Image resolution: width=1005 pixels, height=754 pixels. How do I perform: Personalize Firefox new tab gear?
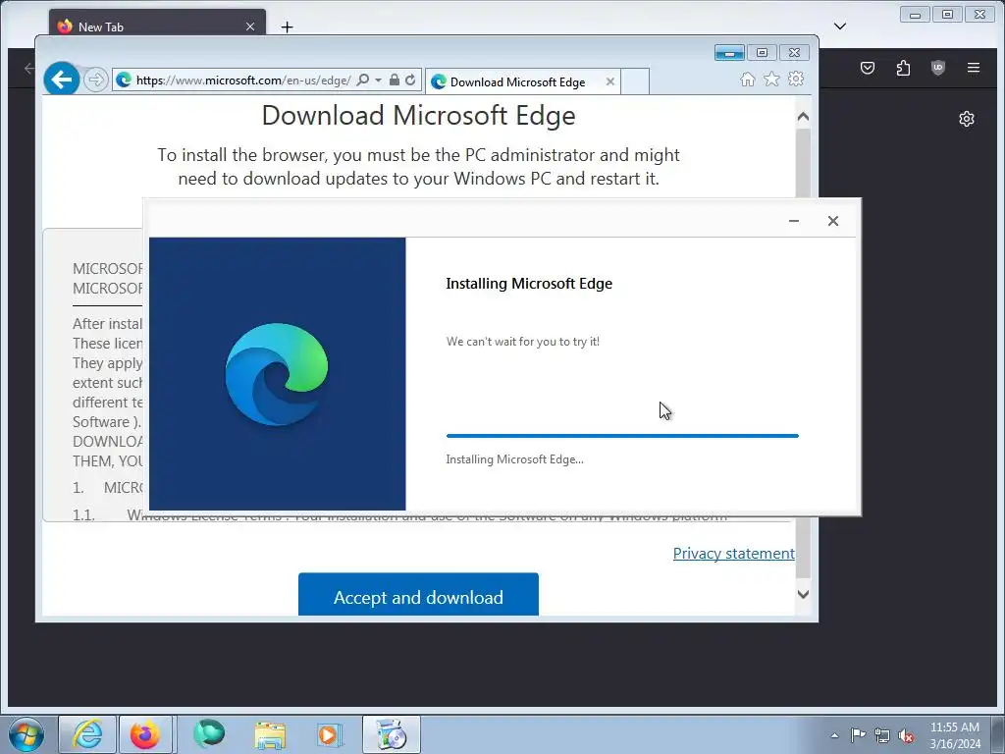coord(967,119)
